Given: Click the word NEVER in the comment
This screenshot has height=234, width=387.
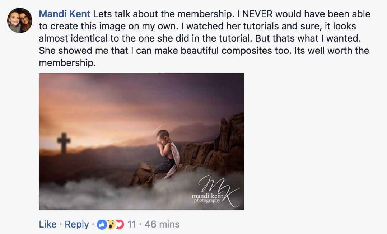Looking at the screenshot, I should pyautogui.click(x=257, y=14).
